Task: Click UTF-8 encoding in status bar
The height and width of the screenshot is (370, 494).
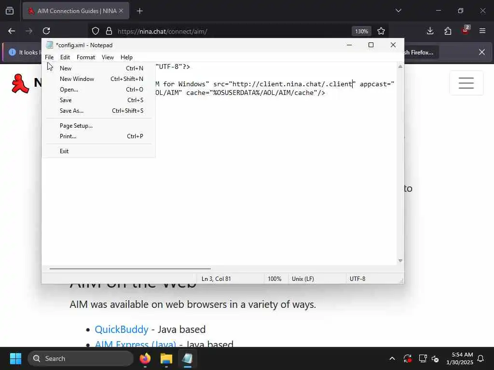Action: (x=357, y=279)
